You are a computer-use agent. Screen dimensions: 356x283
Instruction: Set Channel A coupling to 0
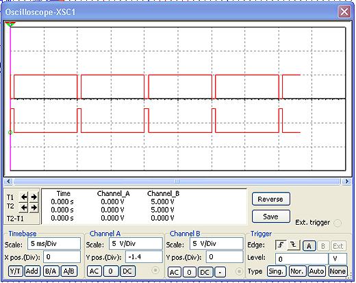click(x=111, y=271)
